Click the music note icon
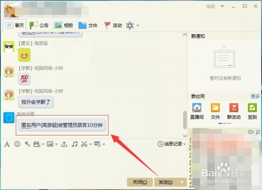The width and height of the screenshot is (262, 190). click(x=74, y=144)
